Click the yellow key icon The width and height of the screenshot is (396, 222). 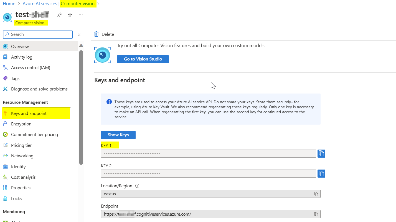click(x=5, y=113)
